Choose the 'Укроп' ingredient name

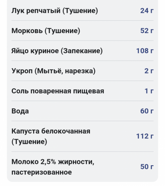22,71
